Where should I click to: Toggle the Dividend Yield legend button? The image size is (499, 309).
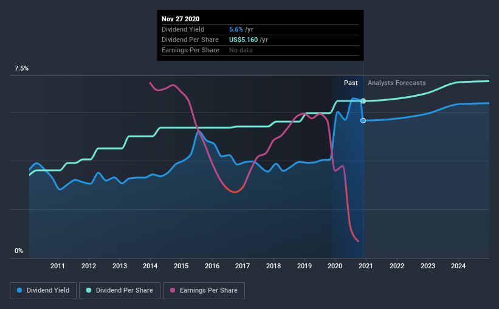43,291
